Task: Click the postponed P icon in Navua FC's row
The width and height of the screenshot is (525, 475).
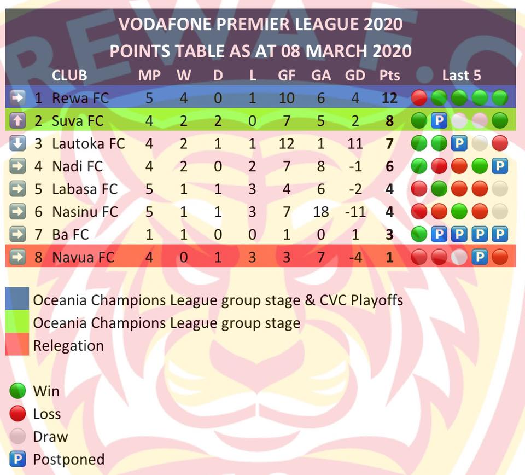Action: (x=480, y=257)
